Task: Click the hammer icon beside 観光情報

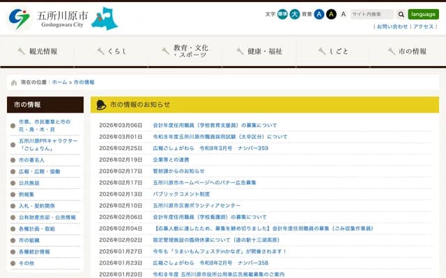Action: [x=21, y=51]
